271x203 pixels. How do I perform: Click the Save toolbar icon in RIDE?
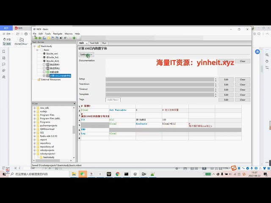click(x=53, y=38)
